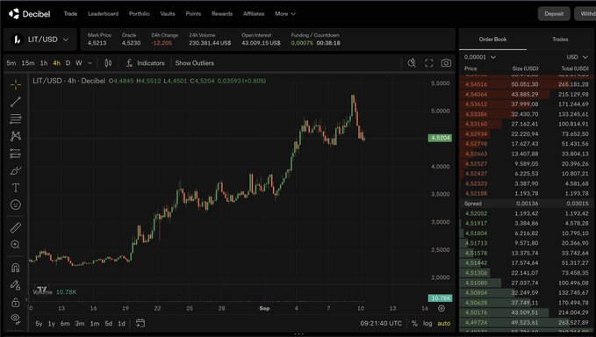Go to Rewards
This screenshot has height=337, width=596.
(222, 14)
